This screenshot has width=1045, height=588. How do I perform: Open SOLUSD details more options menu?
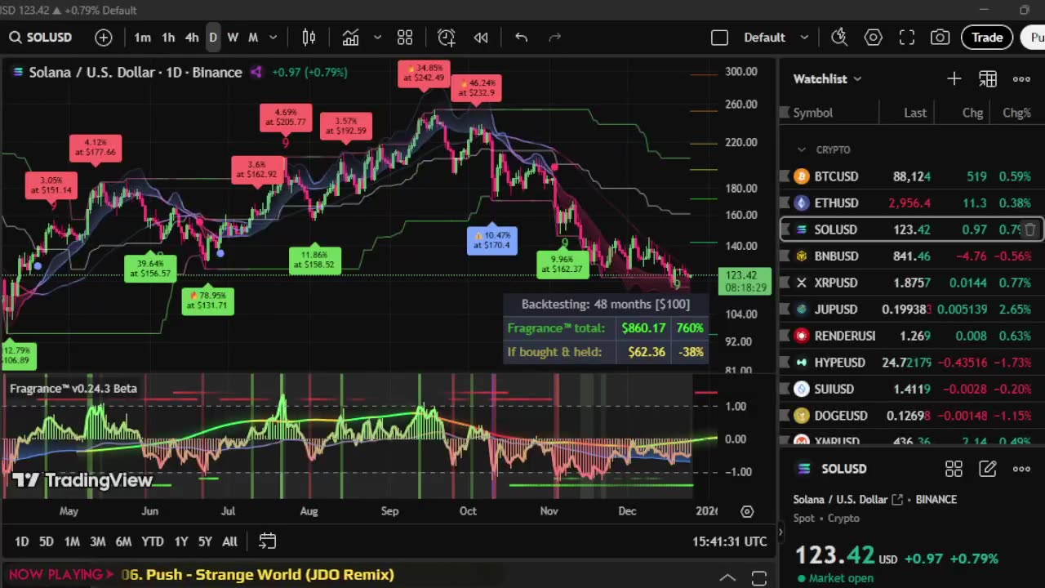tap(1021, 469)
